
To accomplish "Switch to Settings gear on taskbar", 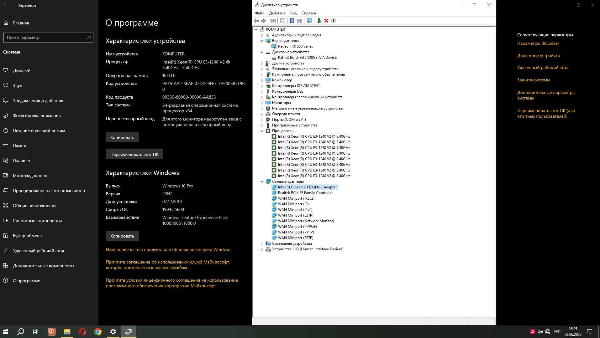I will click(x=113, y=332).
